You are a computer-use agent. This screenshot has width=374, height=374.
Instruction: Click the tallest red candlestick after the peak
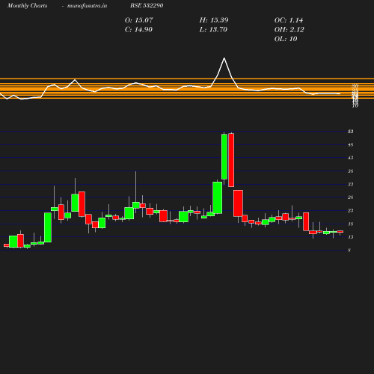(x=231, y=160)
